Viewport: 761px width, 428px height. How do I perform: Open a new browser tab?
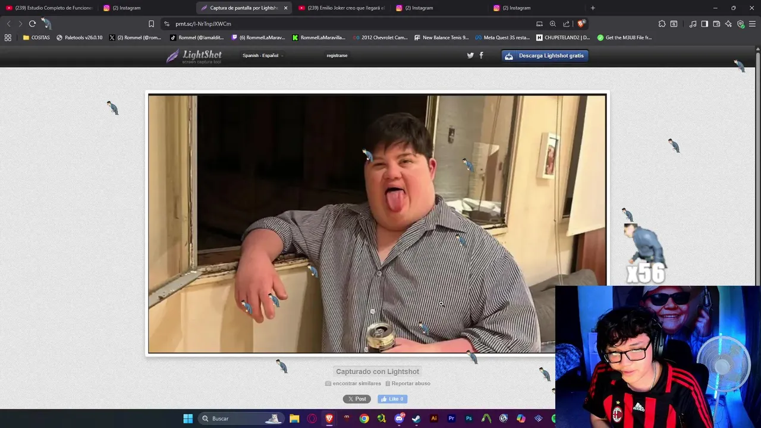tap(593, 8)
